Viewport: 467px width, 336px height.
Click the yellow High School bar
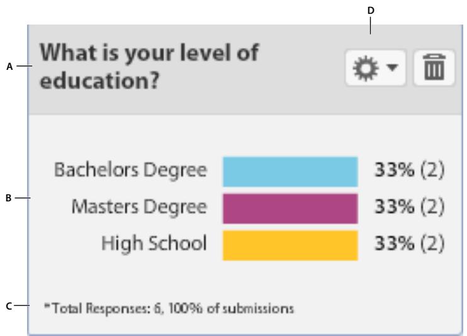click(x=290, y=245)
